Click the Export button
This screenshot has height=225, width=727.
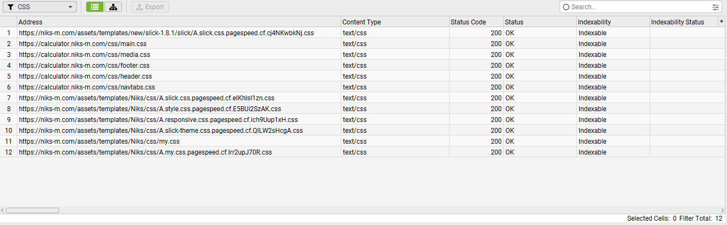click(x=150, y=7)
